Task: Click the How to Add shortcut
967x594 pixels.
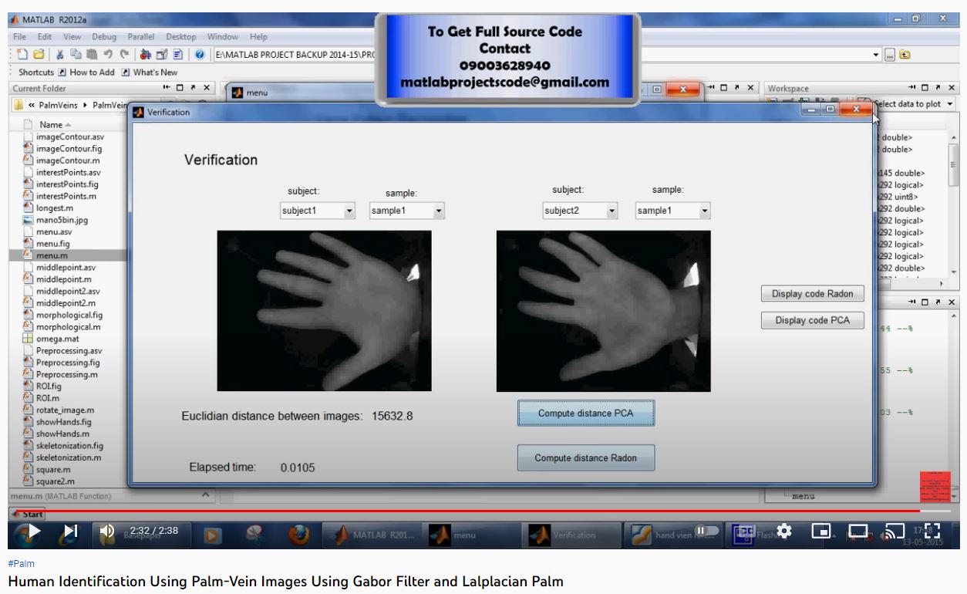Action: [x=86, y=72]
